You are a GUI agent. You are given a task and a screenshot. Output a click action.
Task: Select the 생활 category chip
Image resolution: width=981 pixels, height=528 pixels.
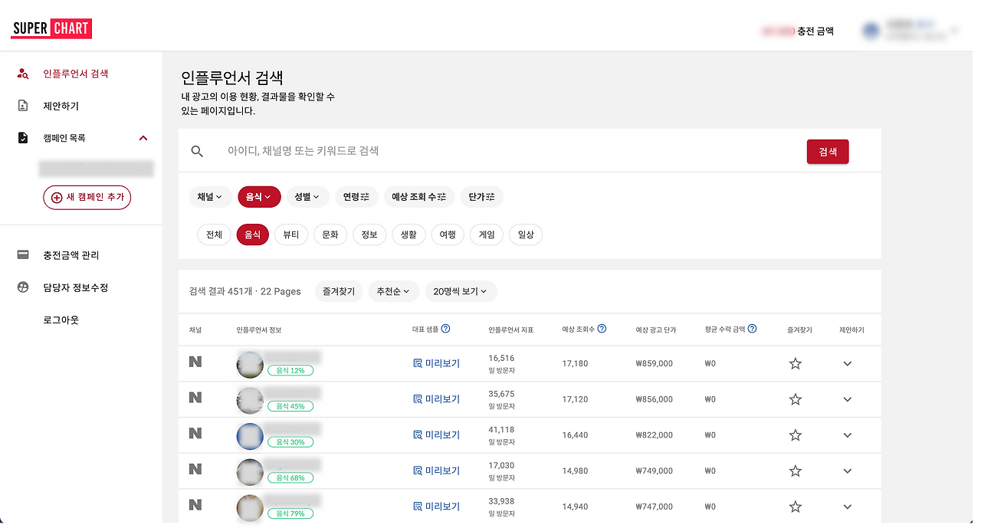(408, 234)
